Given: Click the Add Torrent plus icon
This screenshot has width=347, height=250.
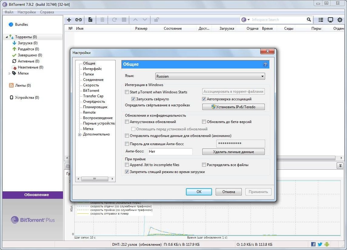Looking at the screenshot, I should coord(69,20).
